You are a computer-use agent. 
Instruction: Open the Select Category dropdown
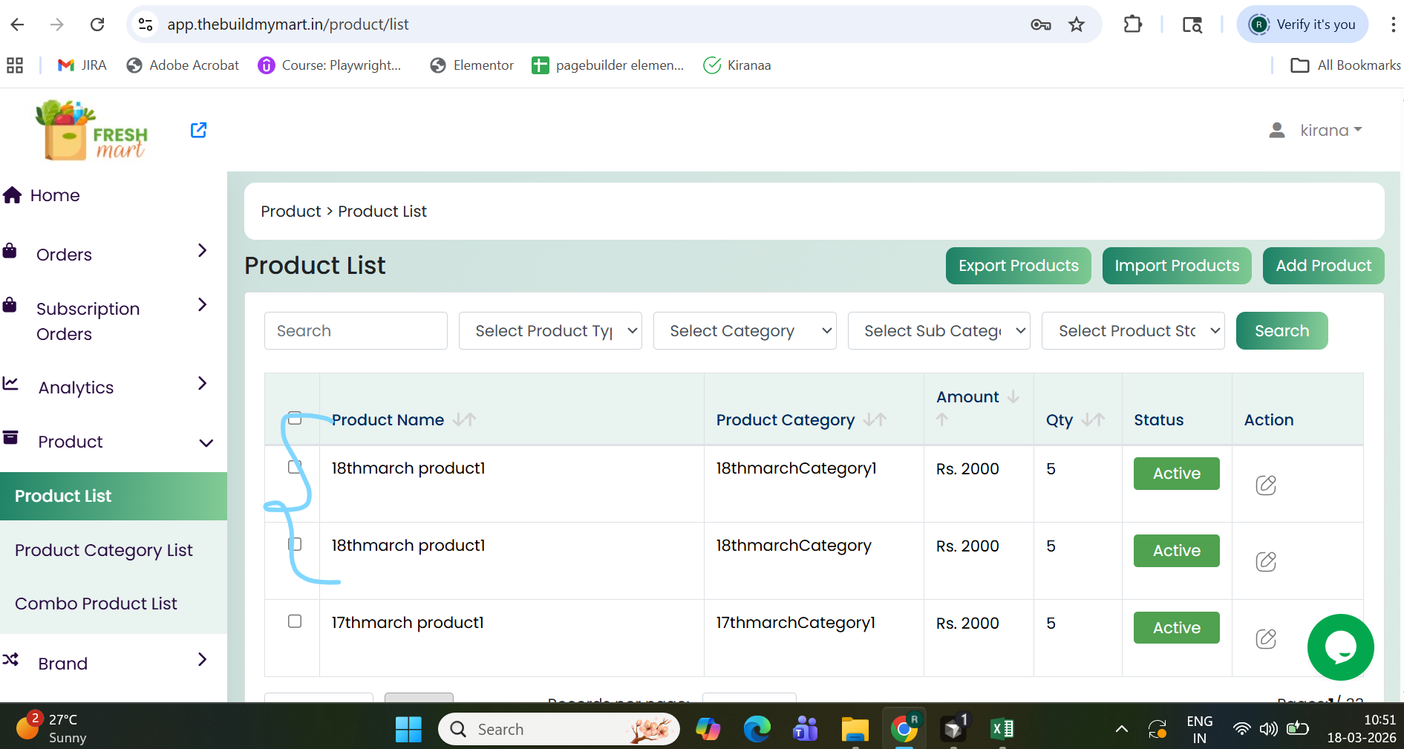tap(745, 330)
